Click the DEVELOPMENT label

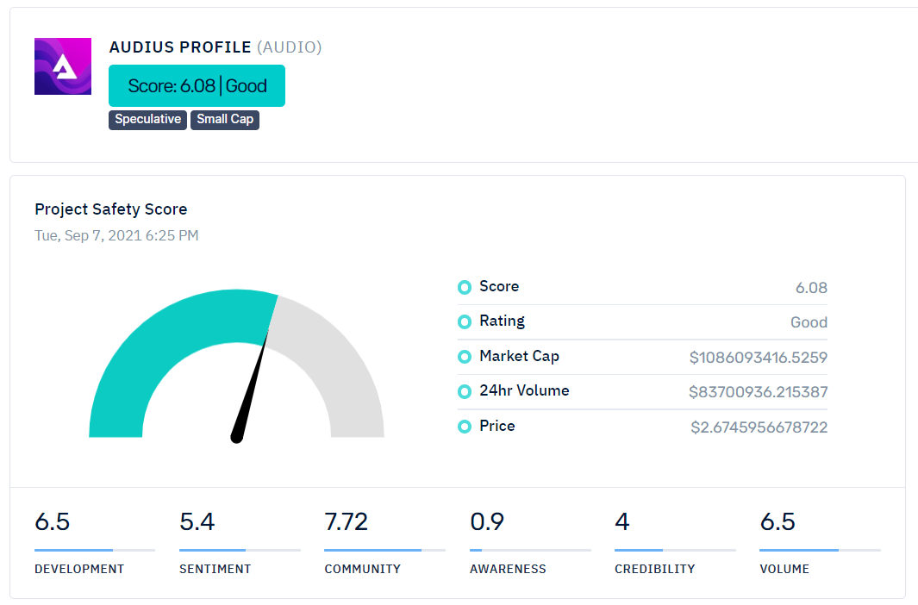click(79, 569)
